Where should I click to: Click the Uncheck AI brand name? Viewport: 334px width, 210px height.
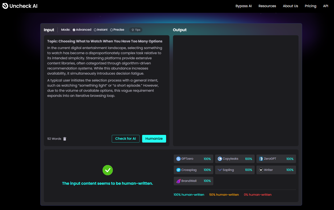tap(23, 6)
